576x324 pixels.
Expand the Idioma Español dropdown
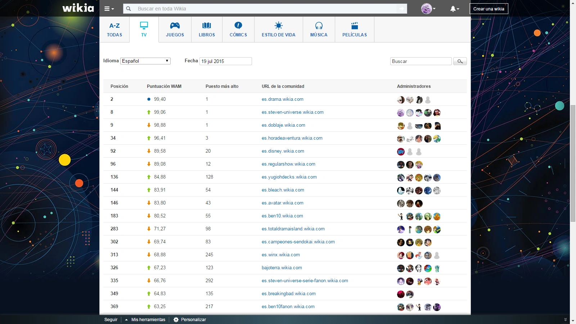coord(145,61)
